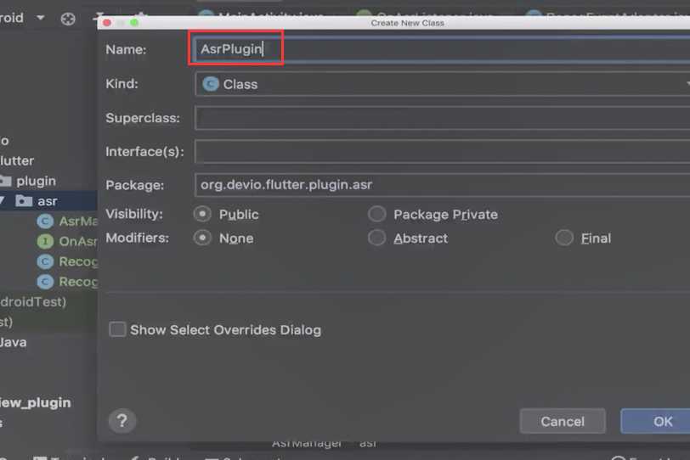The width and height of the screenshot is (690, 460).
Task: Choose the Final modifier option
Action: point(564,238)
